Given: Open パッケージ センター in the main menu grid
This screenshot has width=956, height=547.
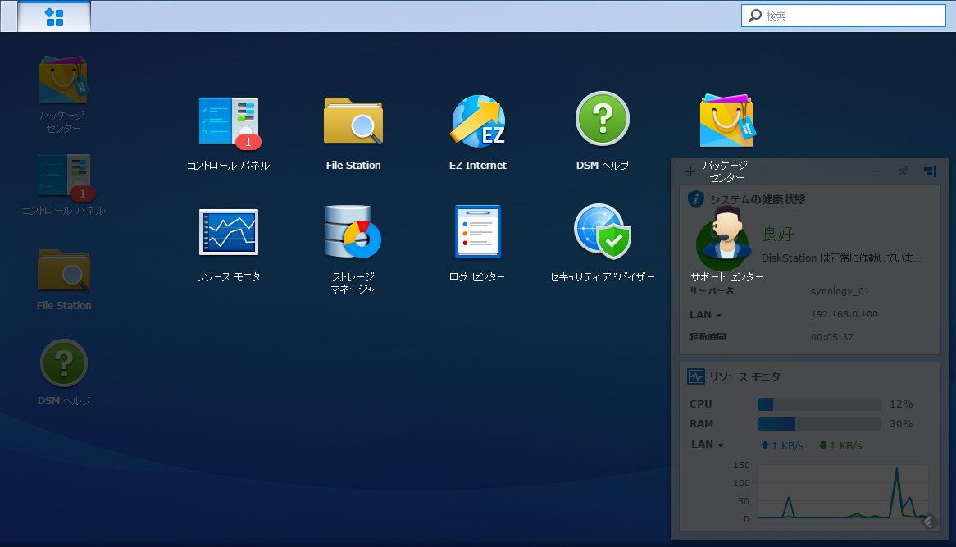Looking at the screenshot, I should pyautogui.click(x=726, y=121).
